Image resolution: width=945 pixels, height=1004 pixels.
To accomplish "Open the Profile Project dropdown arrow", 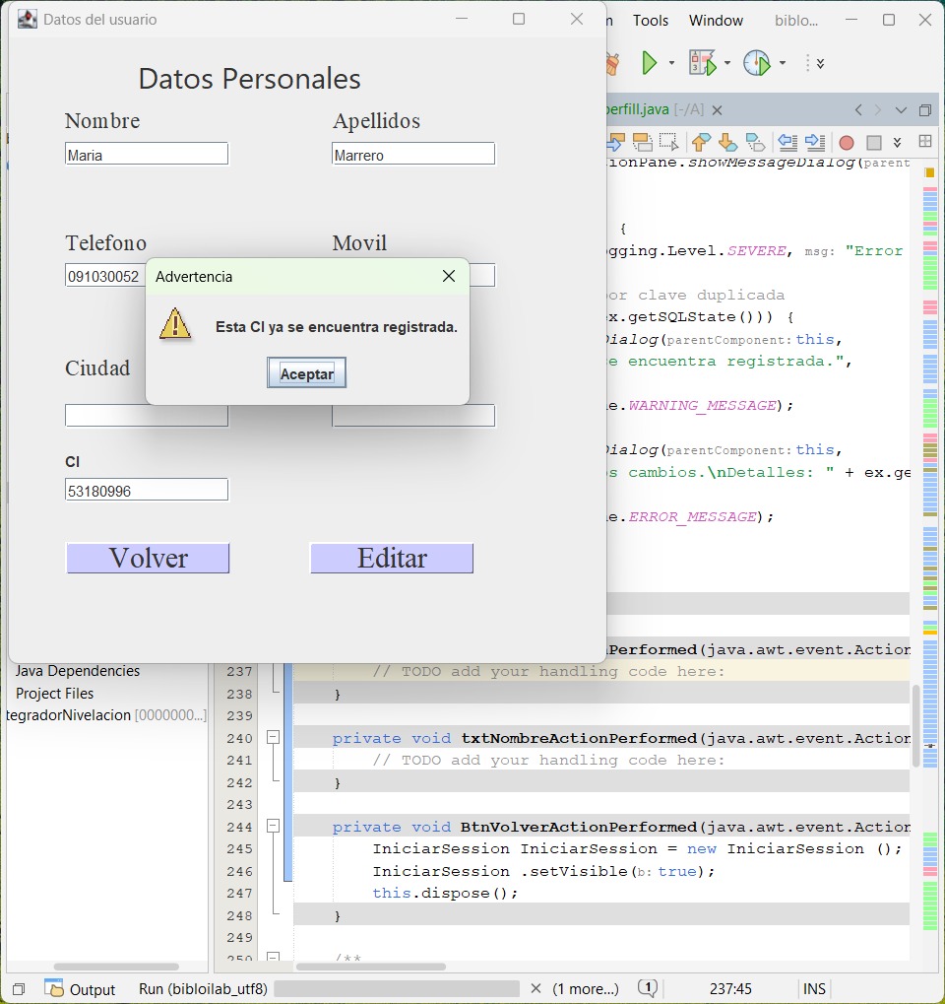I will [x=783, y=64].
